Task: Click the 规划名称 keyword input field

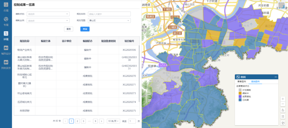Action: (109, 14)
